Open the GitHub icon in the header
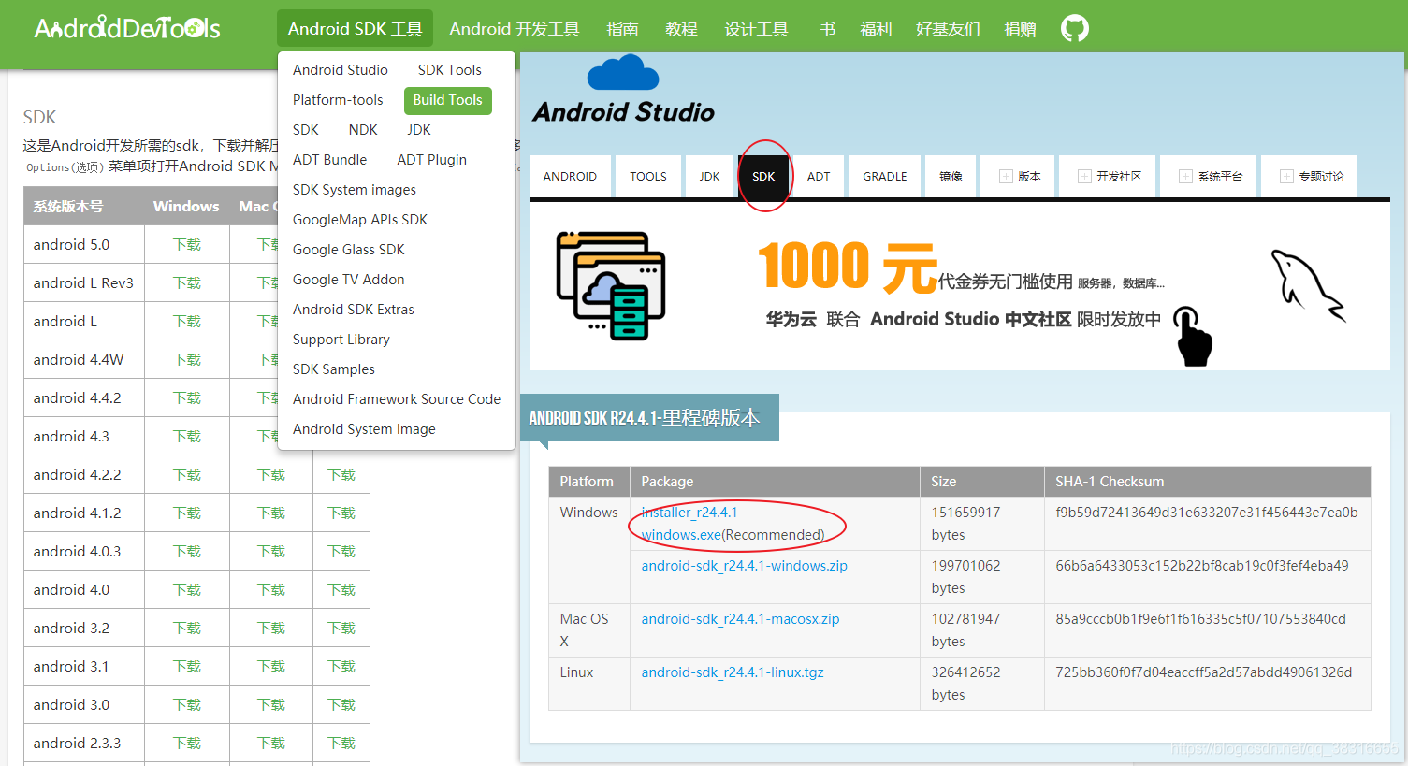 pos(1074,28)
